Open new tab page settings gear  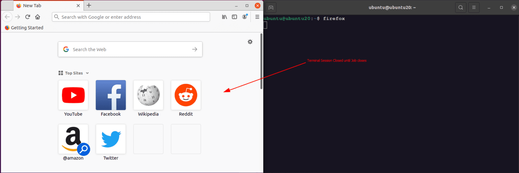tap(250, 42)
